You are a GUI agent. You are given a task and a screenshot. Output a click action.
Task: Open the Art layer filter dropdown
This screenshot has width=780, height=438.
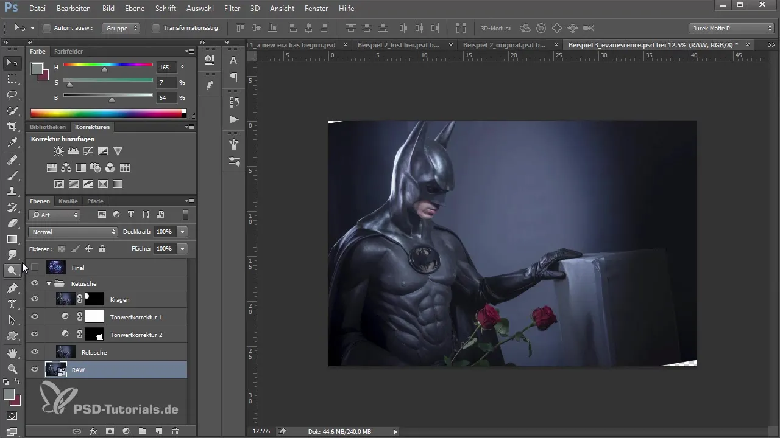[x=54, y=215]
